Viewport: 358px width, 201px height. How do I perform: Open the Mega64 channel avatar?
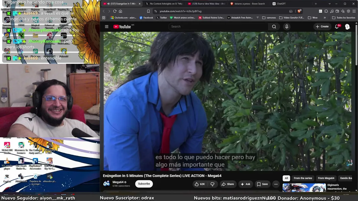[107, 184]
